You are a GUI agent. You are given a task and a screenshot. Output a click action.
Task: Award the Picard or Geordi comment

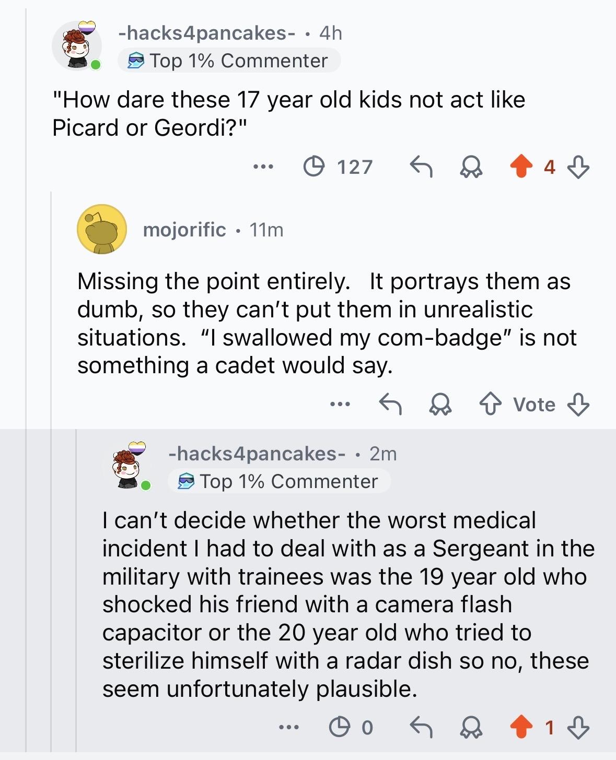point(471,167)
